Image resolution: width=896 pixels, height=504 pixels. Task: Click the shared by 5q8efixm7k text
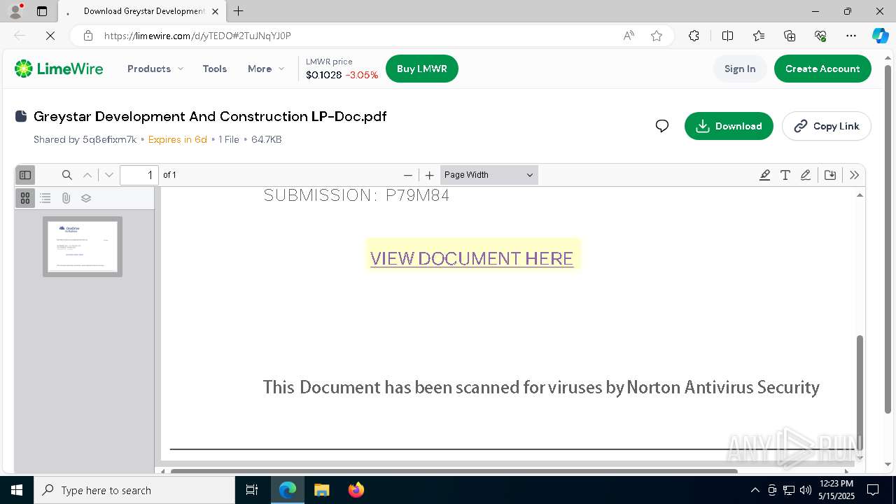(x=85, y=139)
